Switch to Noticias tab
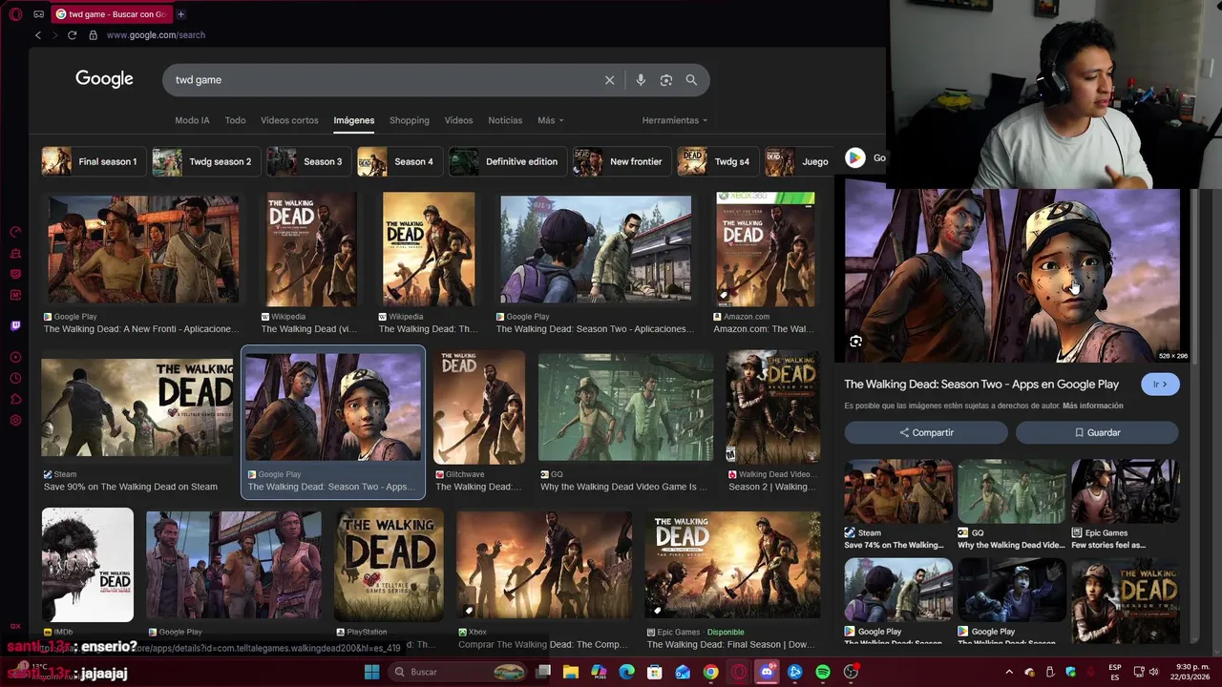The width and height of the screenshot is (1222, 687). coord(505,120)
